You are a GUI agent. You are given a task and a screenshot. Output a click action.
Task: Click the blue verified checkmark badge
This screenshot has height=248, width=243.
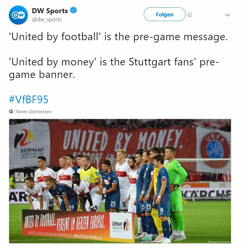tap(73, 10)
